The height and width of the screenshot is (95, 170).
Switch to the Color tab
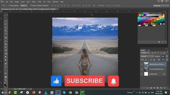pos(140,13)
